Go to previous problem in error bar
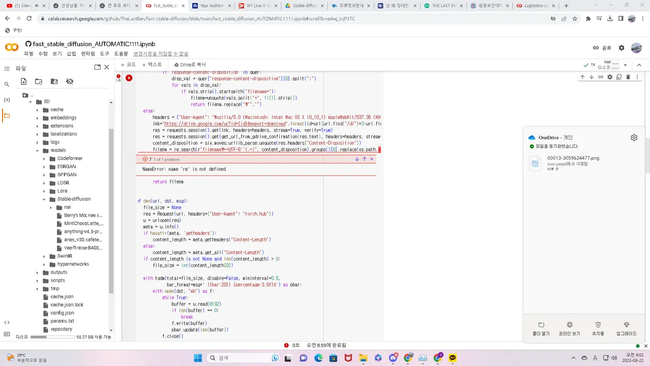Image resolution: width=650 pixels, height=366 pixels. [x=364, y=159]
